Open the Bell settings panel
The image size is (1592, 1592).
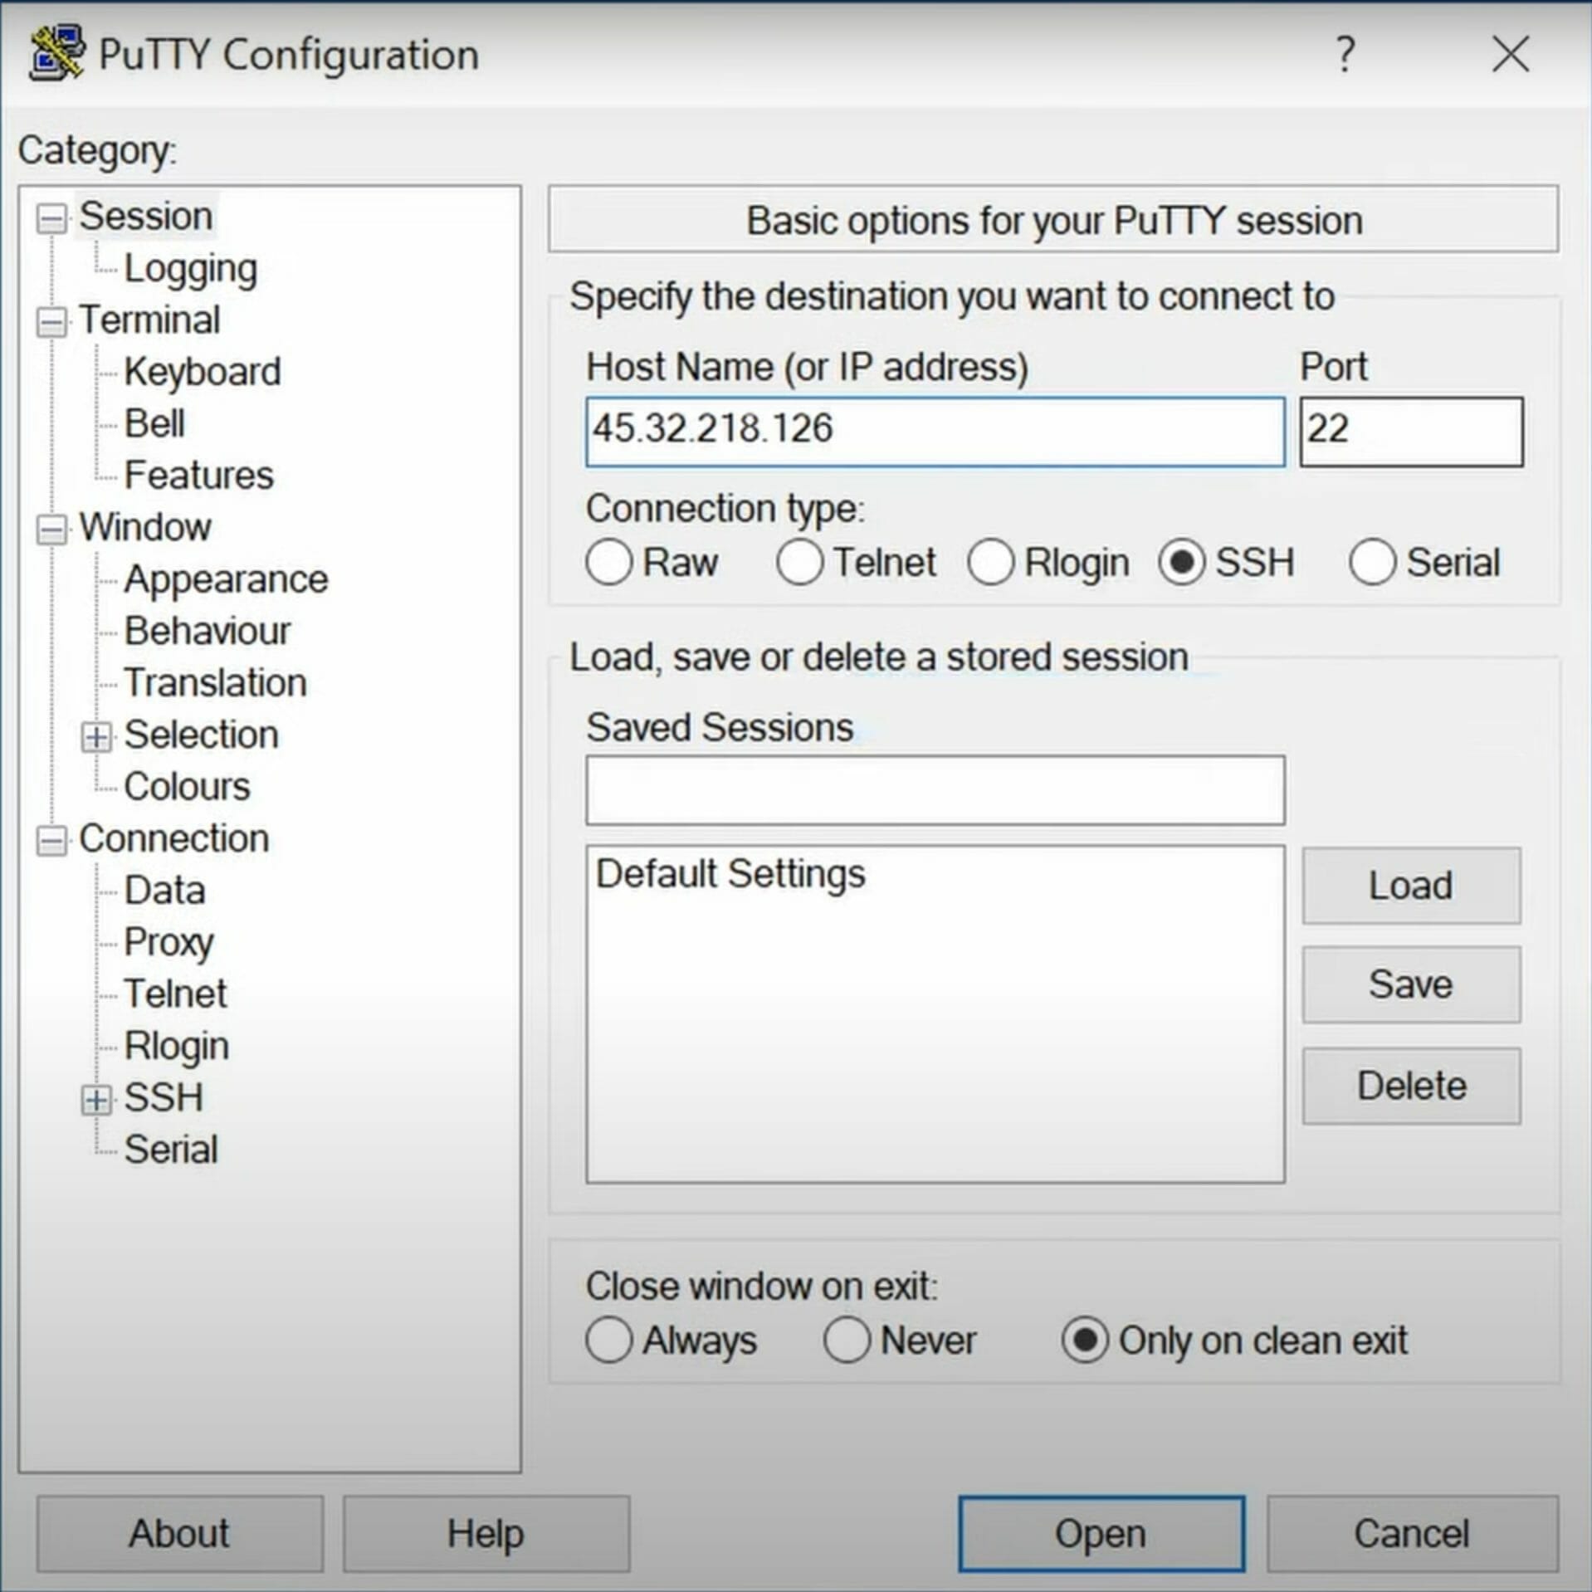click(x=154, y=423)
